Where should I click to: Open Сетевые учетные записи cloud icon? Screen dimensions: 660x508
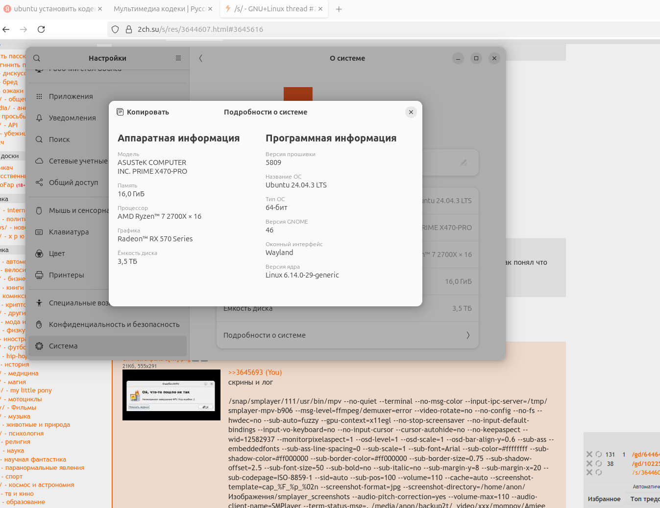click(x=39, y=161)
